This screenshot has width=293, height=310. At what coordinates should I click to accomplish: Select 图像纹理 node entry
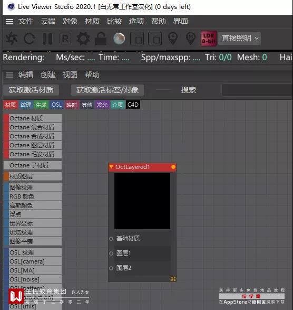[x=33, y=187]
